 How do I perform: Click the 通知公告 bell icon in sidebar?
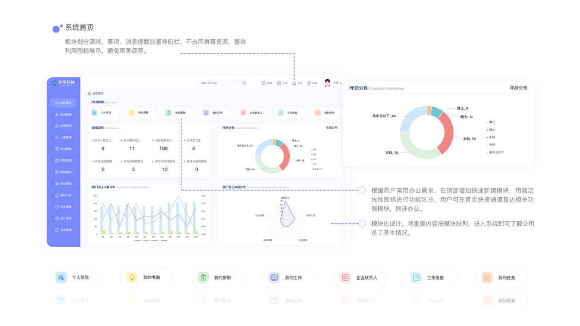[57, 195]
